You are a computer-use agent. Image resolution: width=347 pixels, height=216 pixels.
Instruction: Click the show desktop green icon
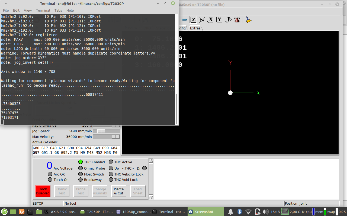[x=13, y=212]
